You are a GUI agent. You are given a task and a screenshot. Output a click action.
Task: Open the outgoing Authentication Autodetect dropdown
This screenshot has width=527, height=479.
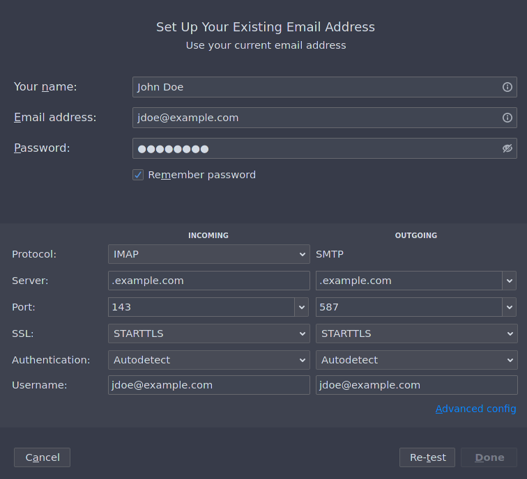(x=416, y=360)
